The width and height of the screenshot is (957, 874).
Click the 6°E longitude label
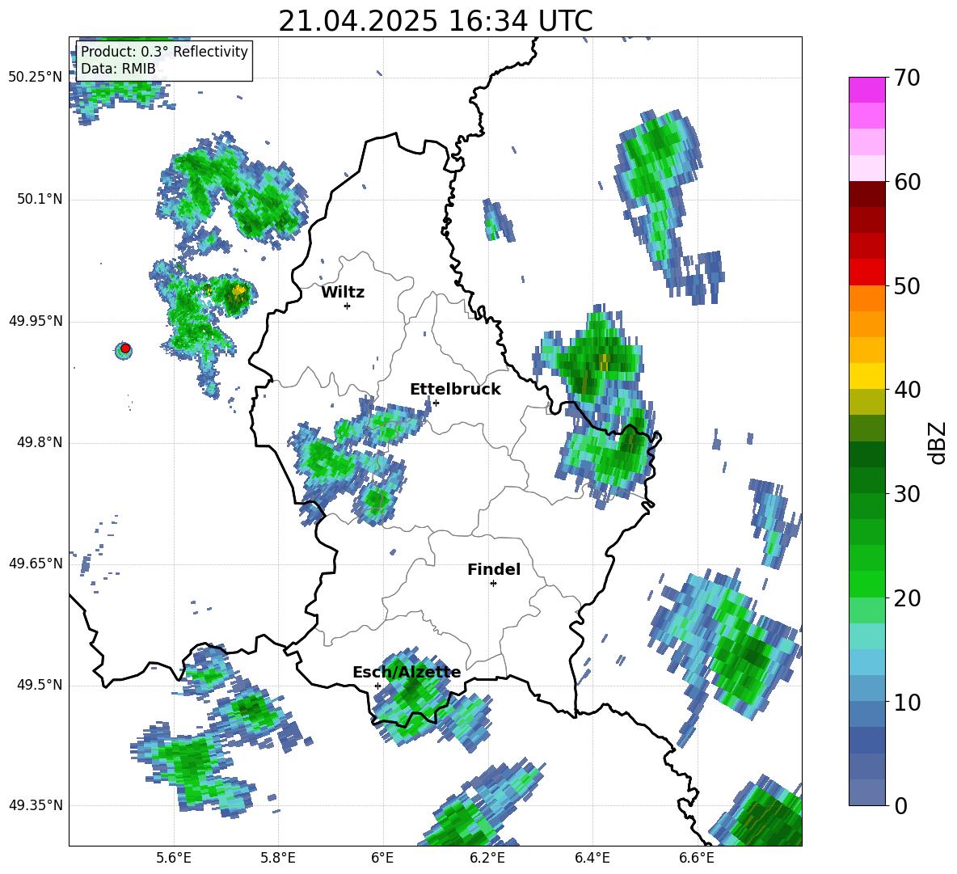[382, 858]
